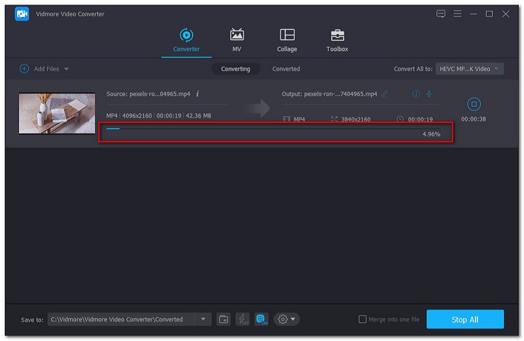This screenshot has width=524, height=341.
Task: Check the Merge into one file checkbox
Action: pos(362,319)
